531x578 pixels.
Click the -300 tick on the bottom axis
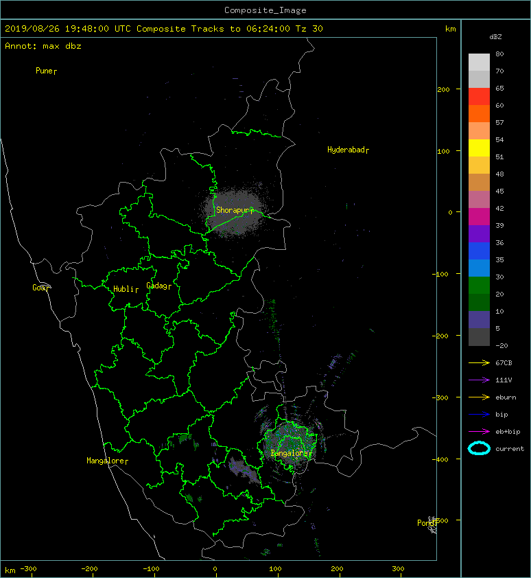click(x=28, y=569)
